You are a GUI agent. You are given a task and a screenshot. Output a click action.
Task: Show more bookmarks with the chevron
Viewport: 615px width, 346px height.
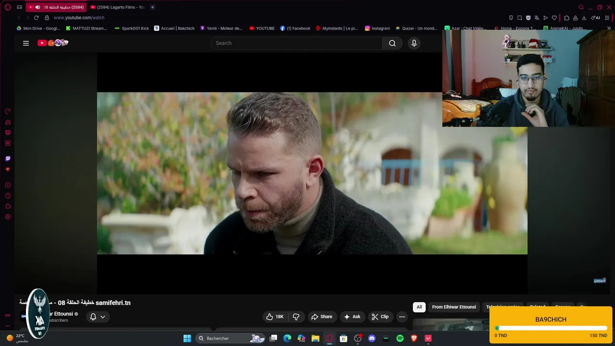(x=609, y=28)
